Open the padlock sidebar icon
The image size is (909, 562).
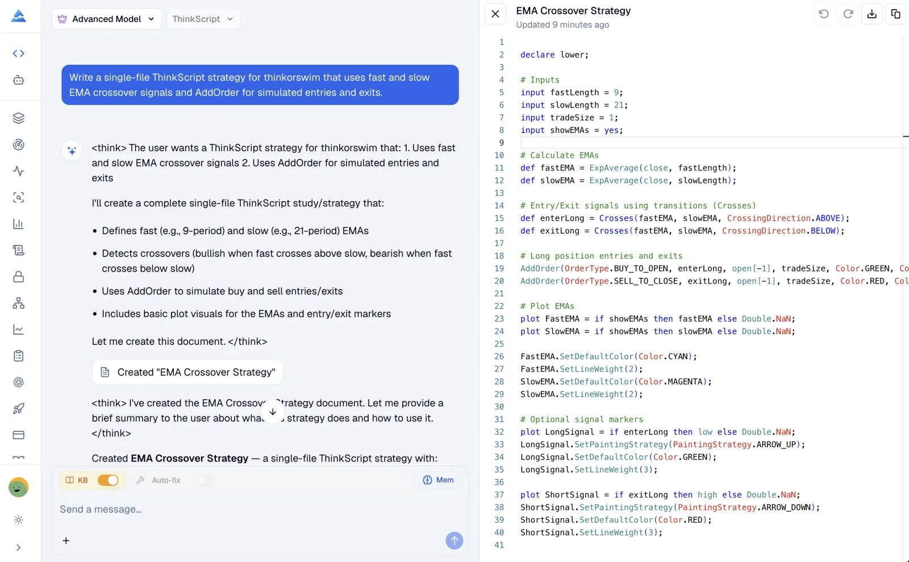point(19,277)
